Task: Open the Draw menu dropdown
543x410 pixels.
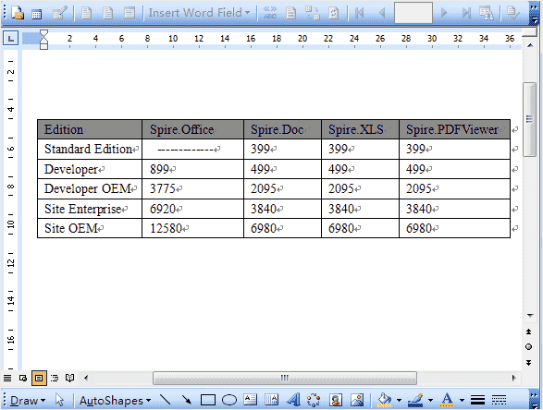Action: click(28, 401)
